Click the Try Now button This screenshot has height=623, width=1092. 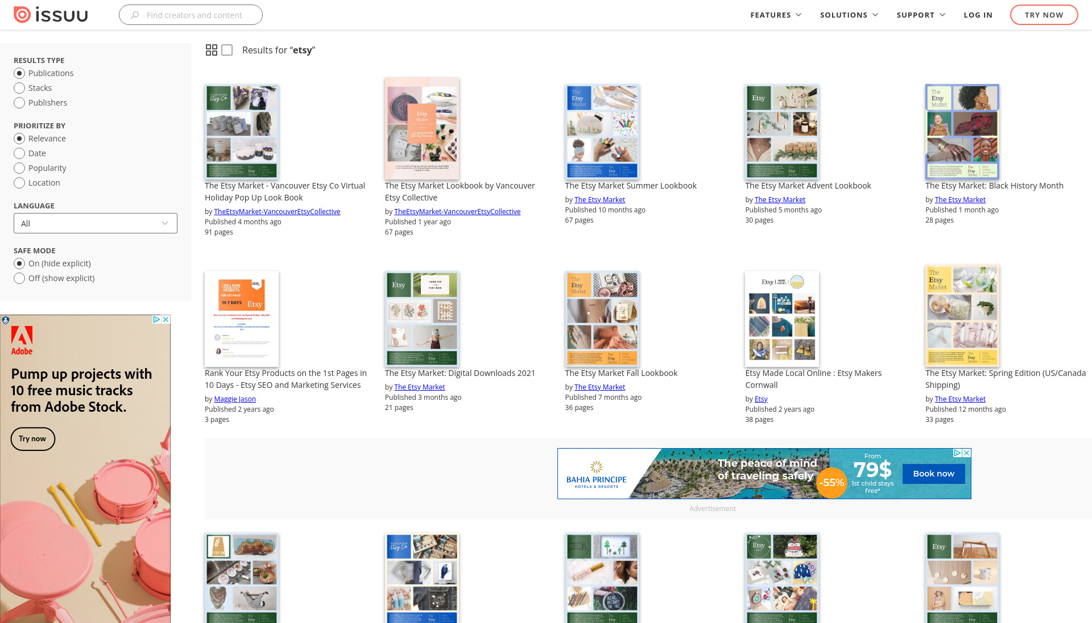coord(1044,15)
